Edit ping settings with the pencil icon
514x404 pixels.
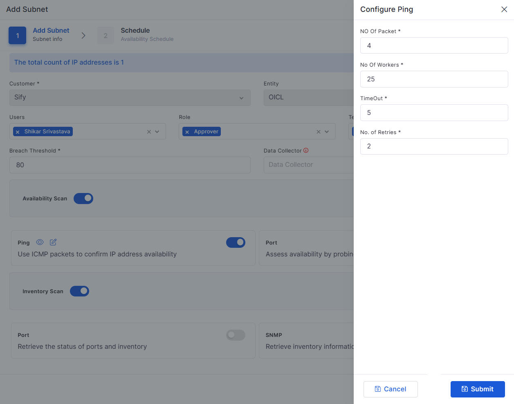pyautogui.click(x=53, y=242)
